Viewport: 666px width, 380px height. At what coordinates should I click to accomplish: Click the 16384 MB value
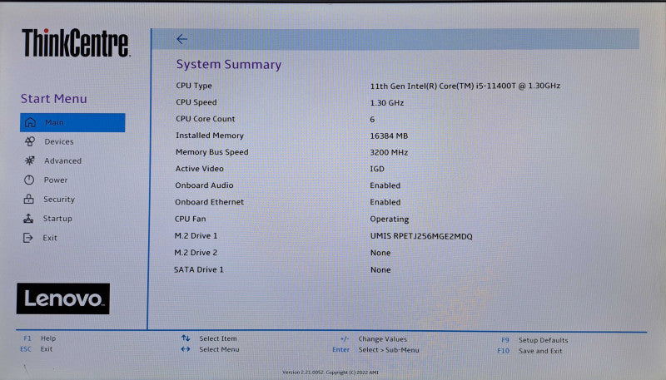(x=389, y=136)
